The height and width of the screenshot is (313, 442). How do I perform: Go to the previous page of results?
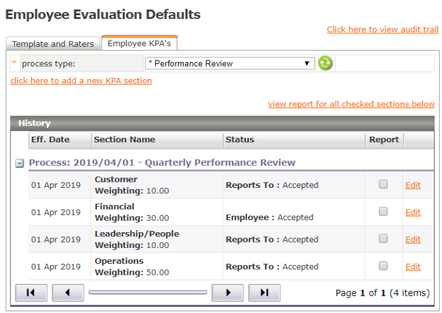[68, 292]
